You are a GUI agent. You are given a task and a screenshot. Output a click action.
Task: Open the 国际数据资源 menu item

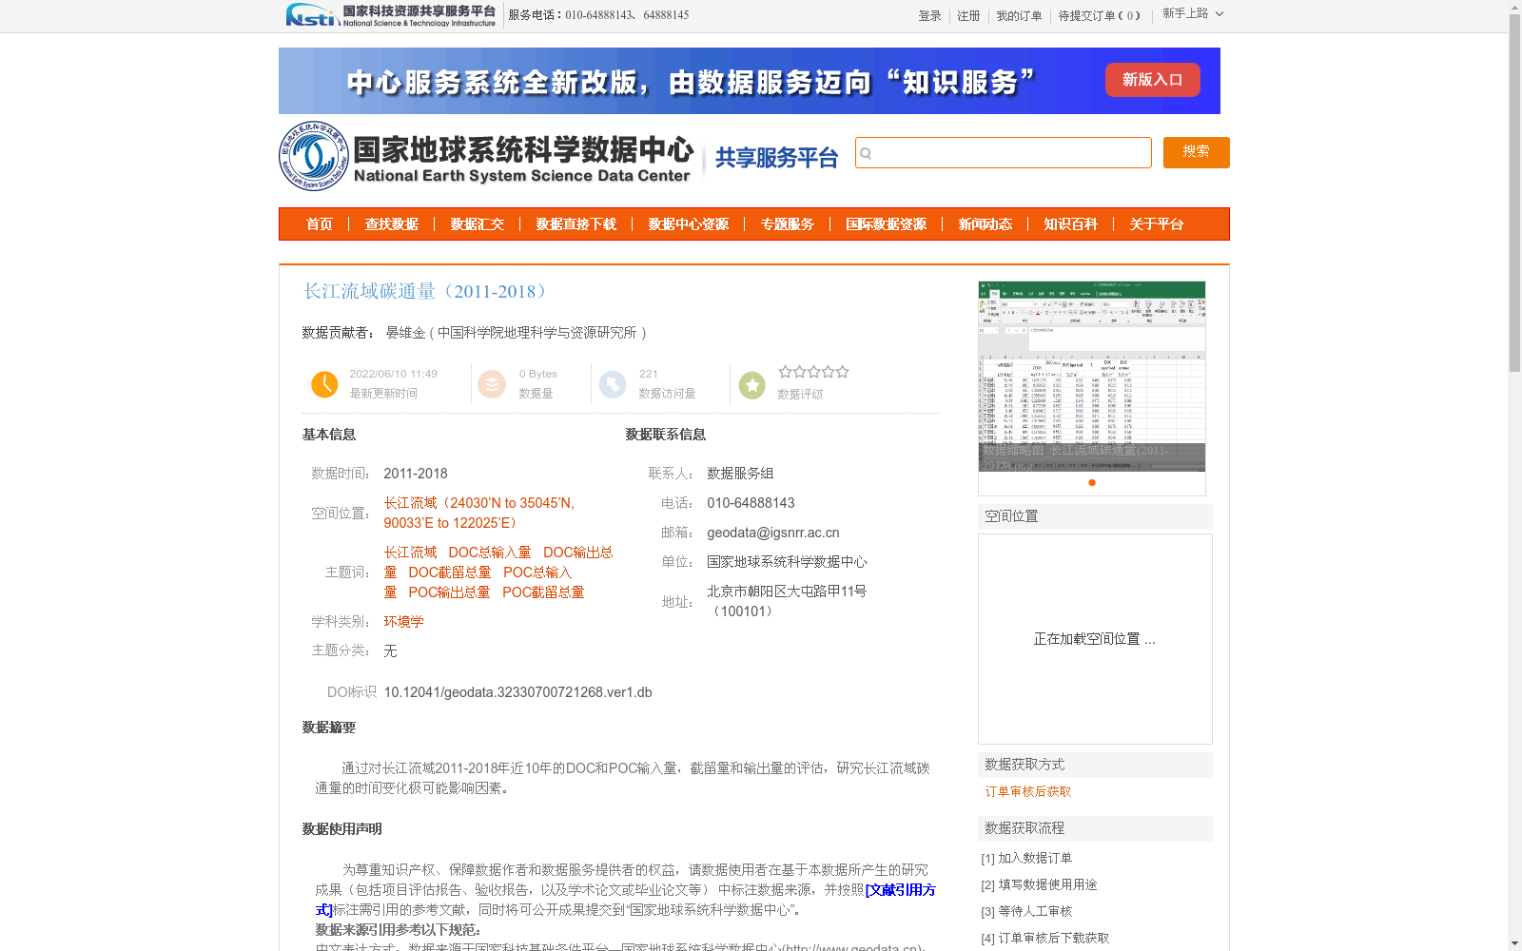[x=887, y=224]
